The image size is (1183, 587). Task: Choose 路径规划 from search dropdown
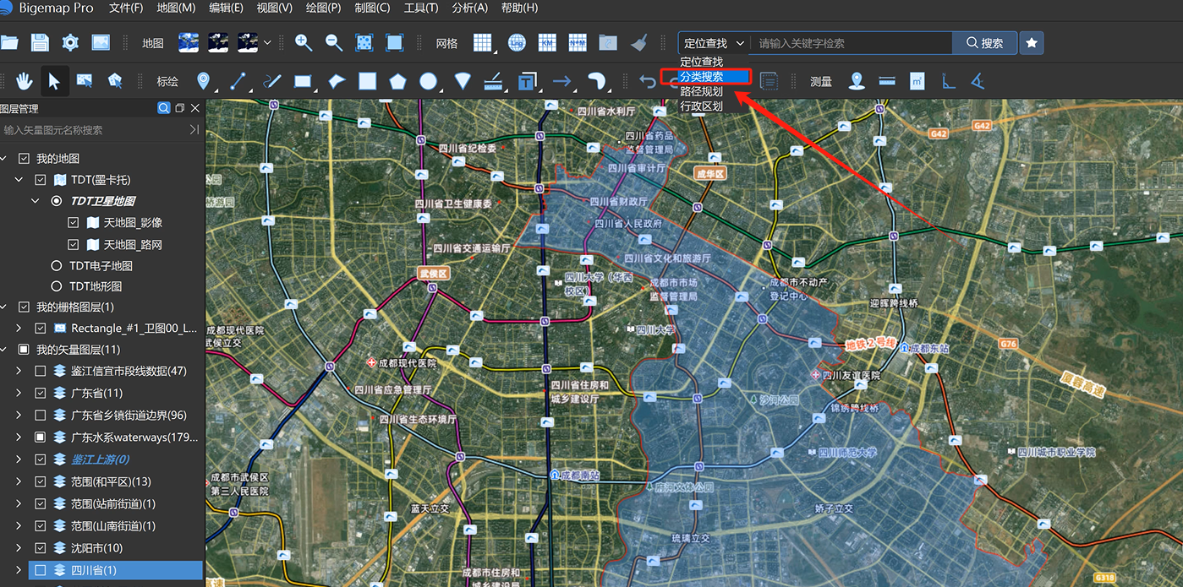pos(702,91)
